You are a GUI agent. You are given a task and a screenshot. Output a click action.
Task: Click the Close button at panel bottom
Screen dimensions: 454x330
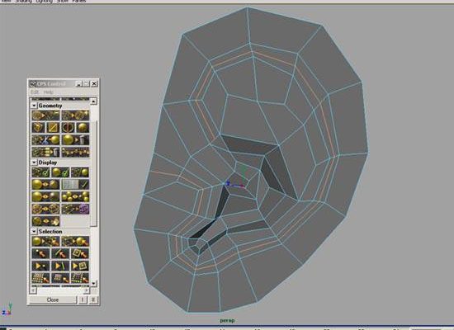pyautogui.click(x=53, y=300)
